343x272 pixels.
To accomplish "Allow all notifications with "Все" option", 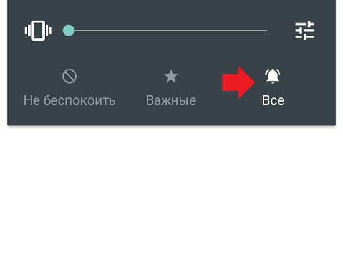I will click(273, 87).
